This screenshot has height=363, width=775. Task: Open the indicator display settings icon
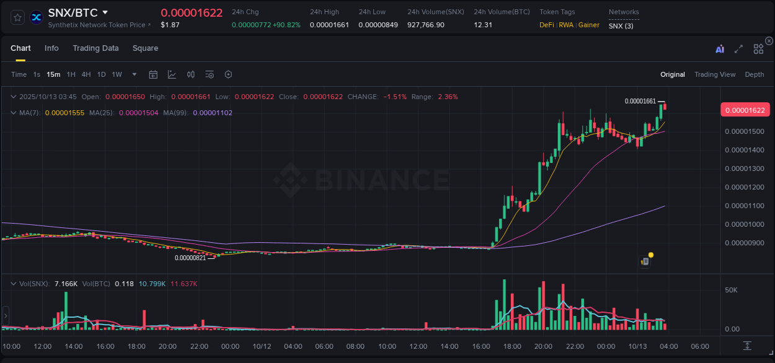point(209,74)
